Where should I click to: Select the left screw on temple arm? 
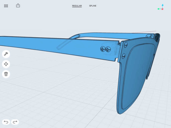(x=103, y=49)
